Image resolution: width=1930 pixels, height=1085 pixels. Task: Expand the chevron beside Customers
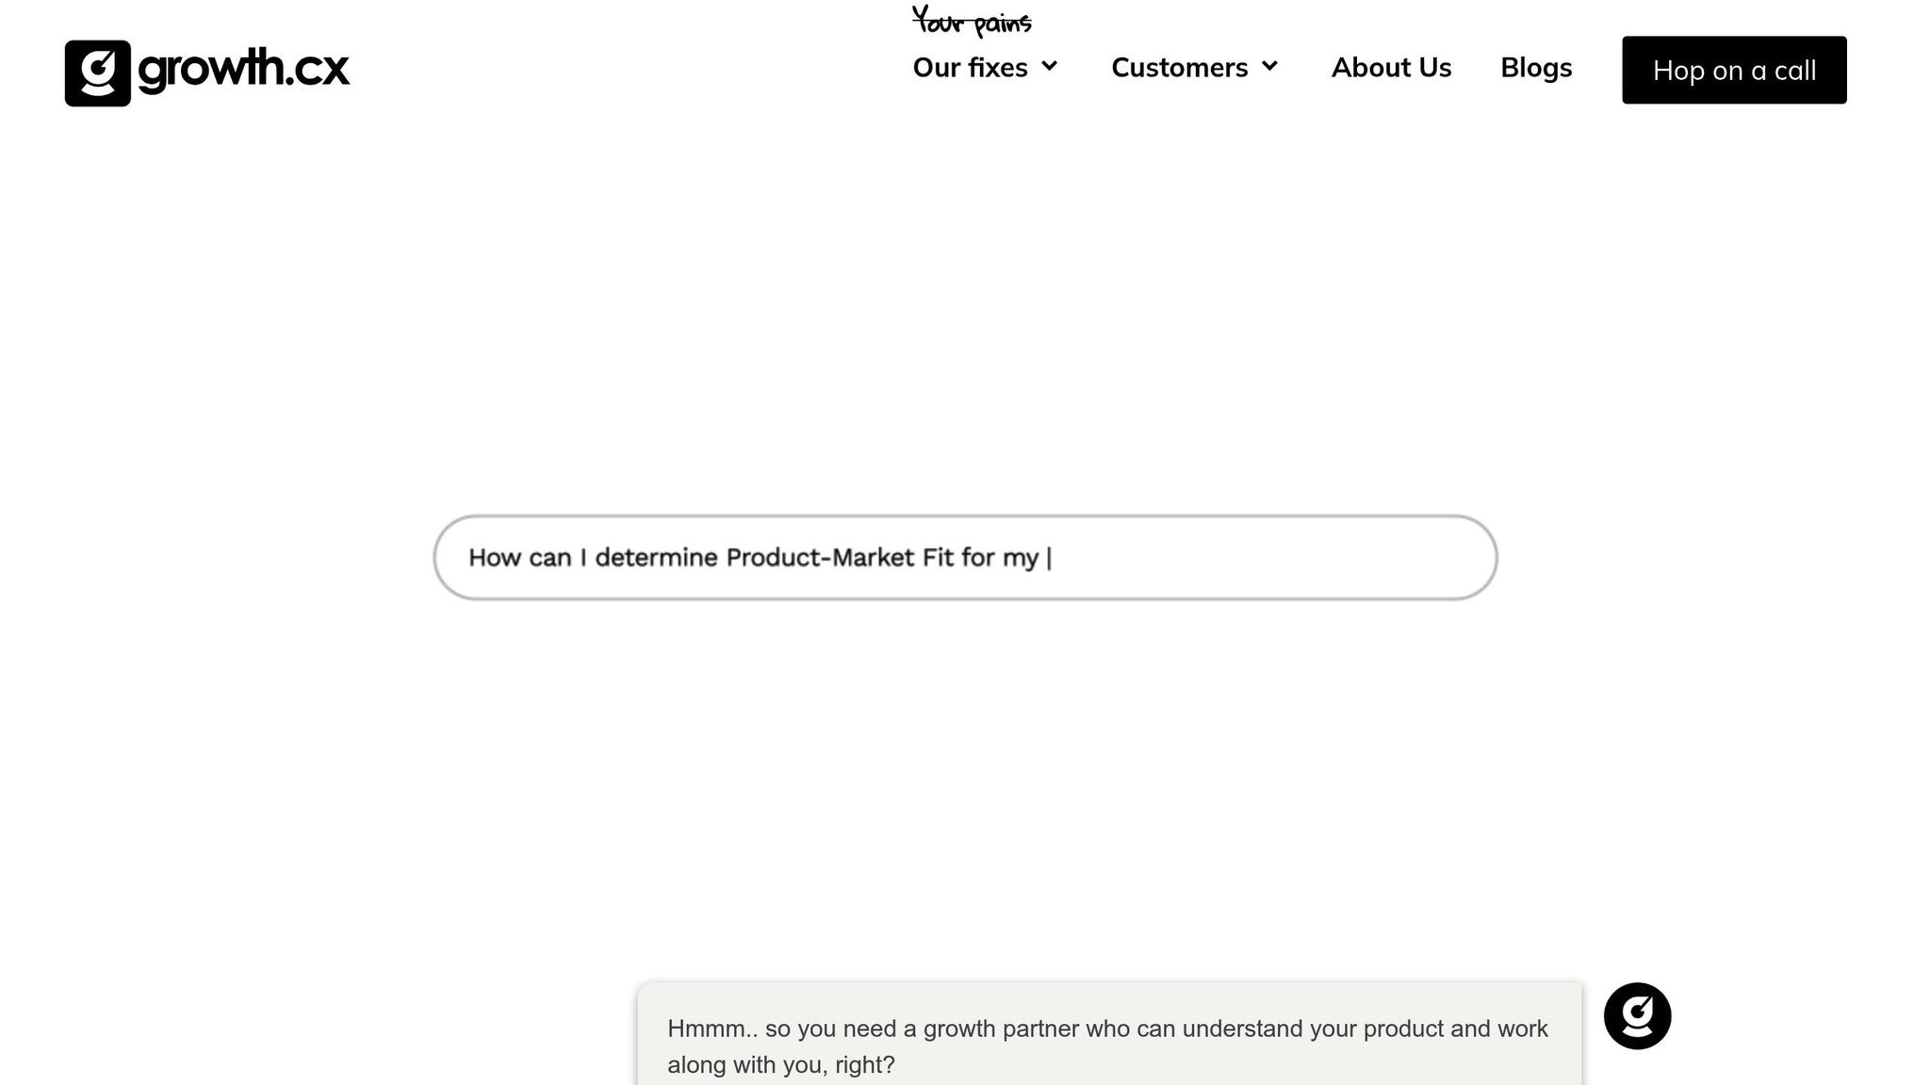coord(1270,66)
